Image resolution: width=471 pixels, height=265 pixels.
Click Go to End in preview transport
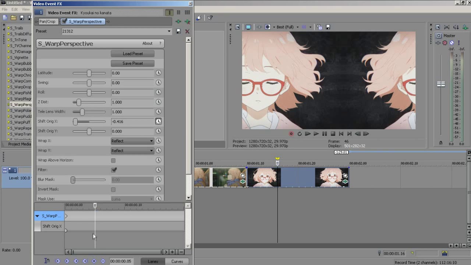tap(349, 134)
